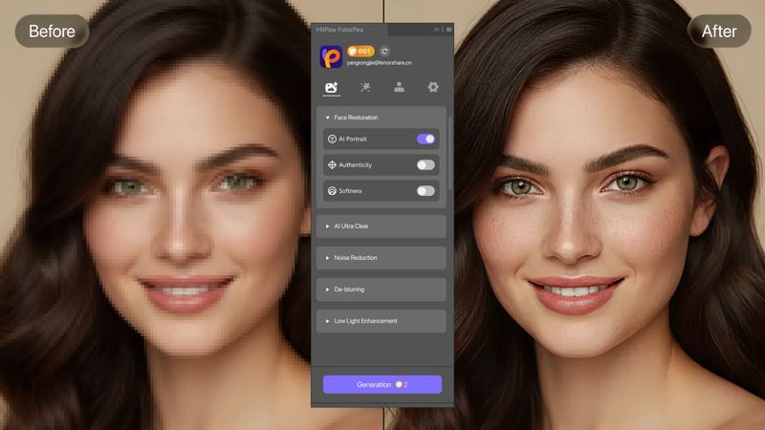Click the panel vertical scrollbar
This screenshot has width=765, height=430.
coord(449,154)
